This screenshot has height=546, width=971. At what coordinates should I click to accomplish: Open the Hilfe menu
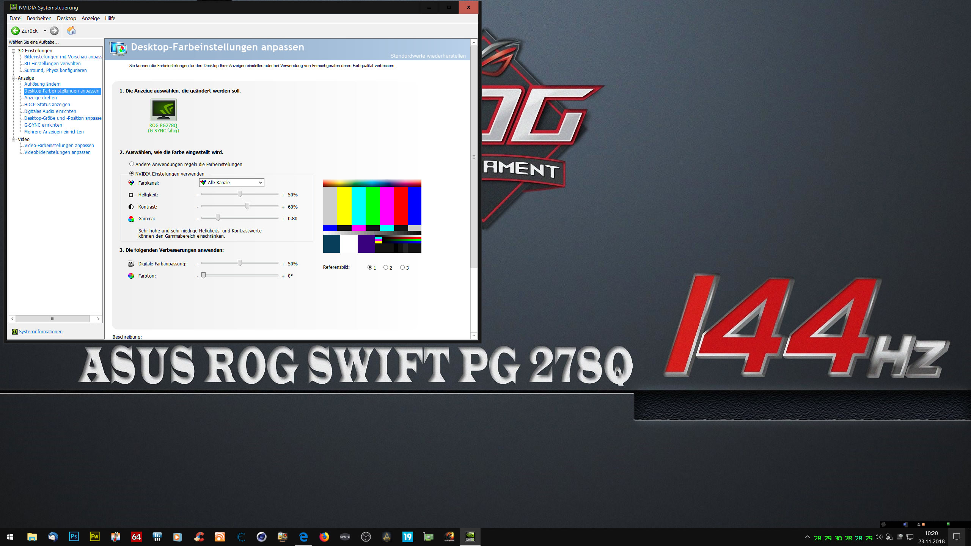(110, 18)
